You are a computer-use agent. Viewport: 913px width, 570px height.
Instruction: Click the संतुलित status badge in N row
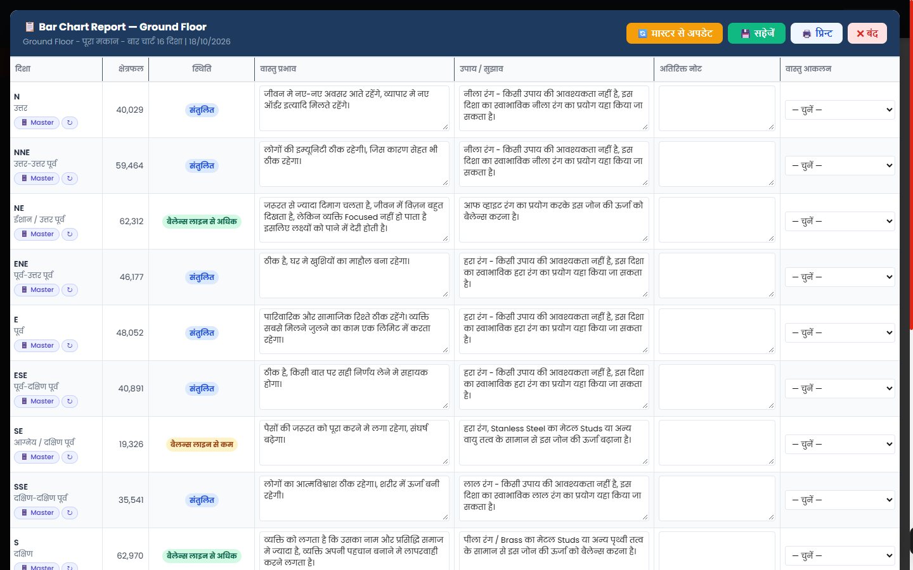click(x=202, y=110)
